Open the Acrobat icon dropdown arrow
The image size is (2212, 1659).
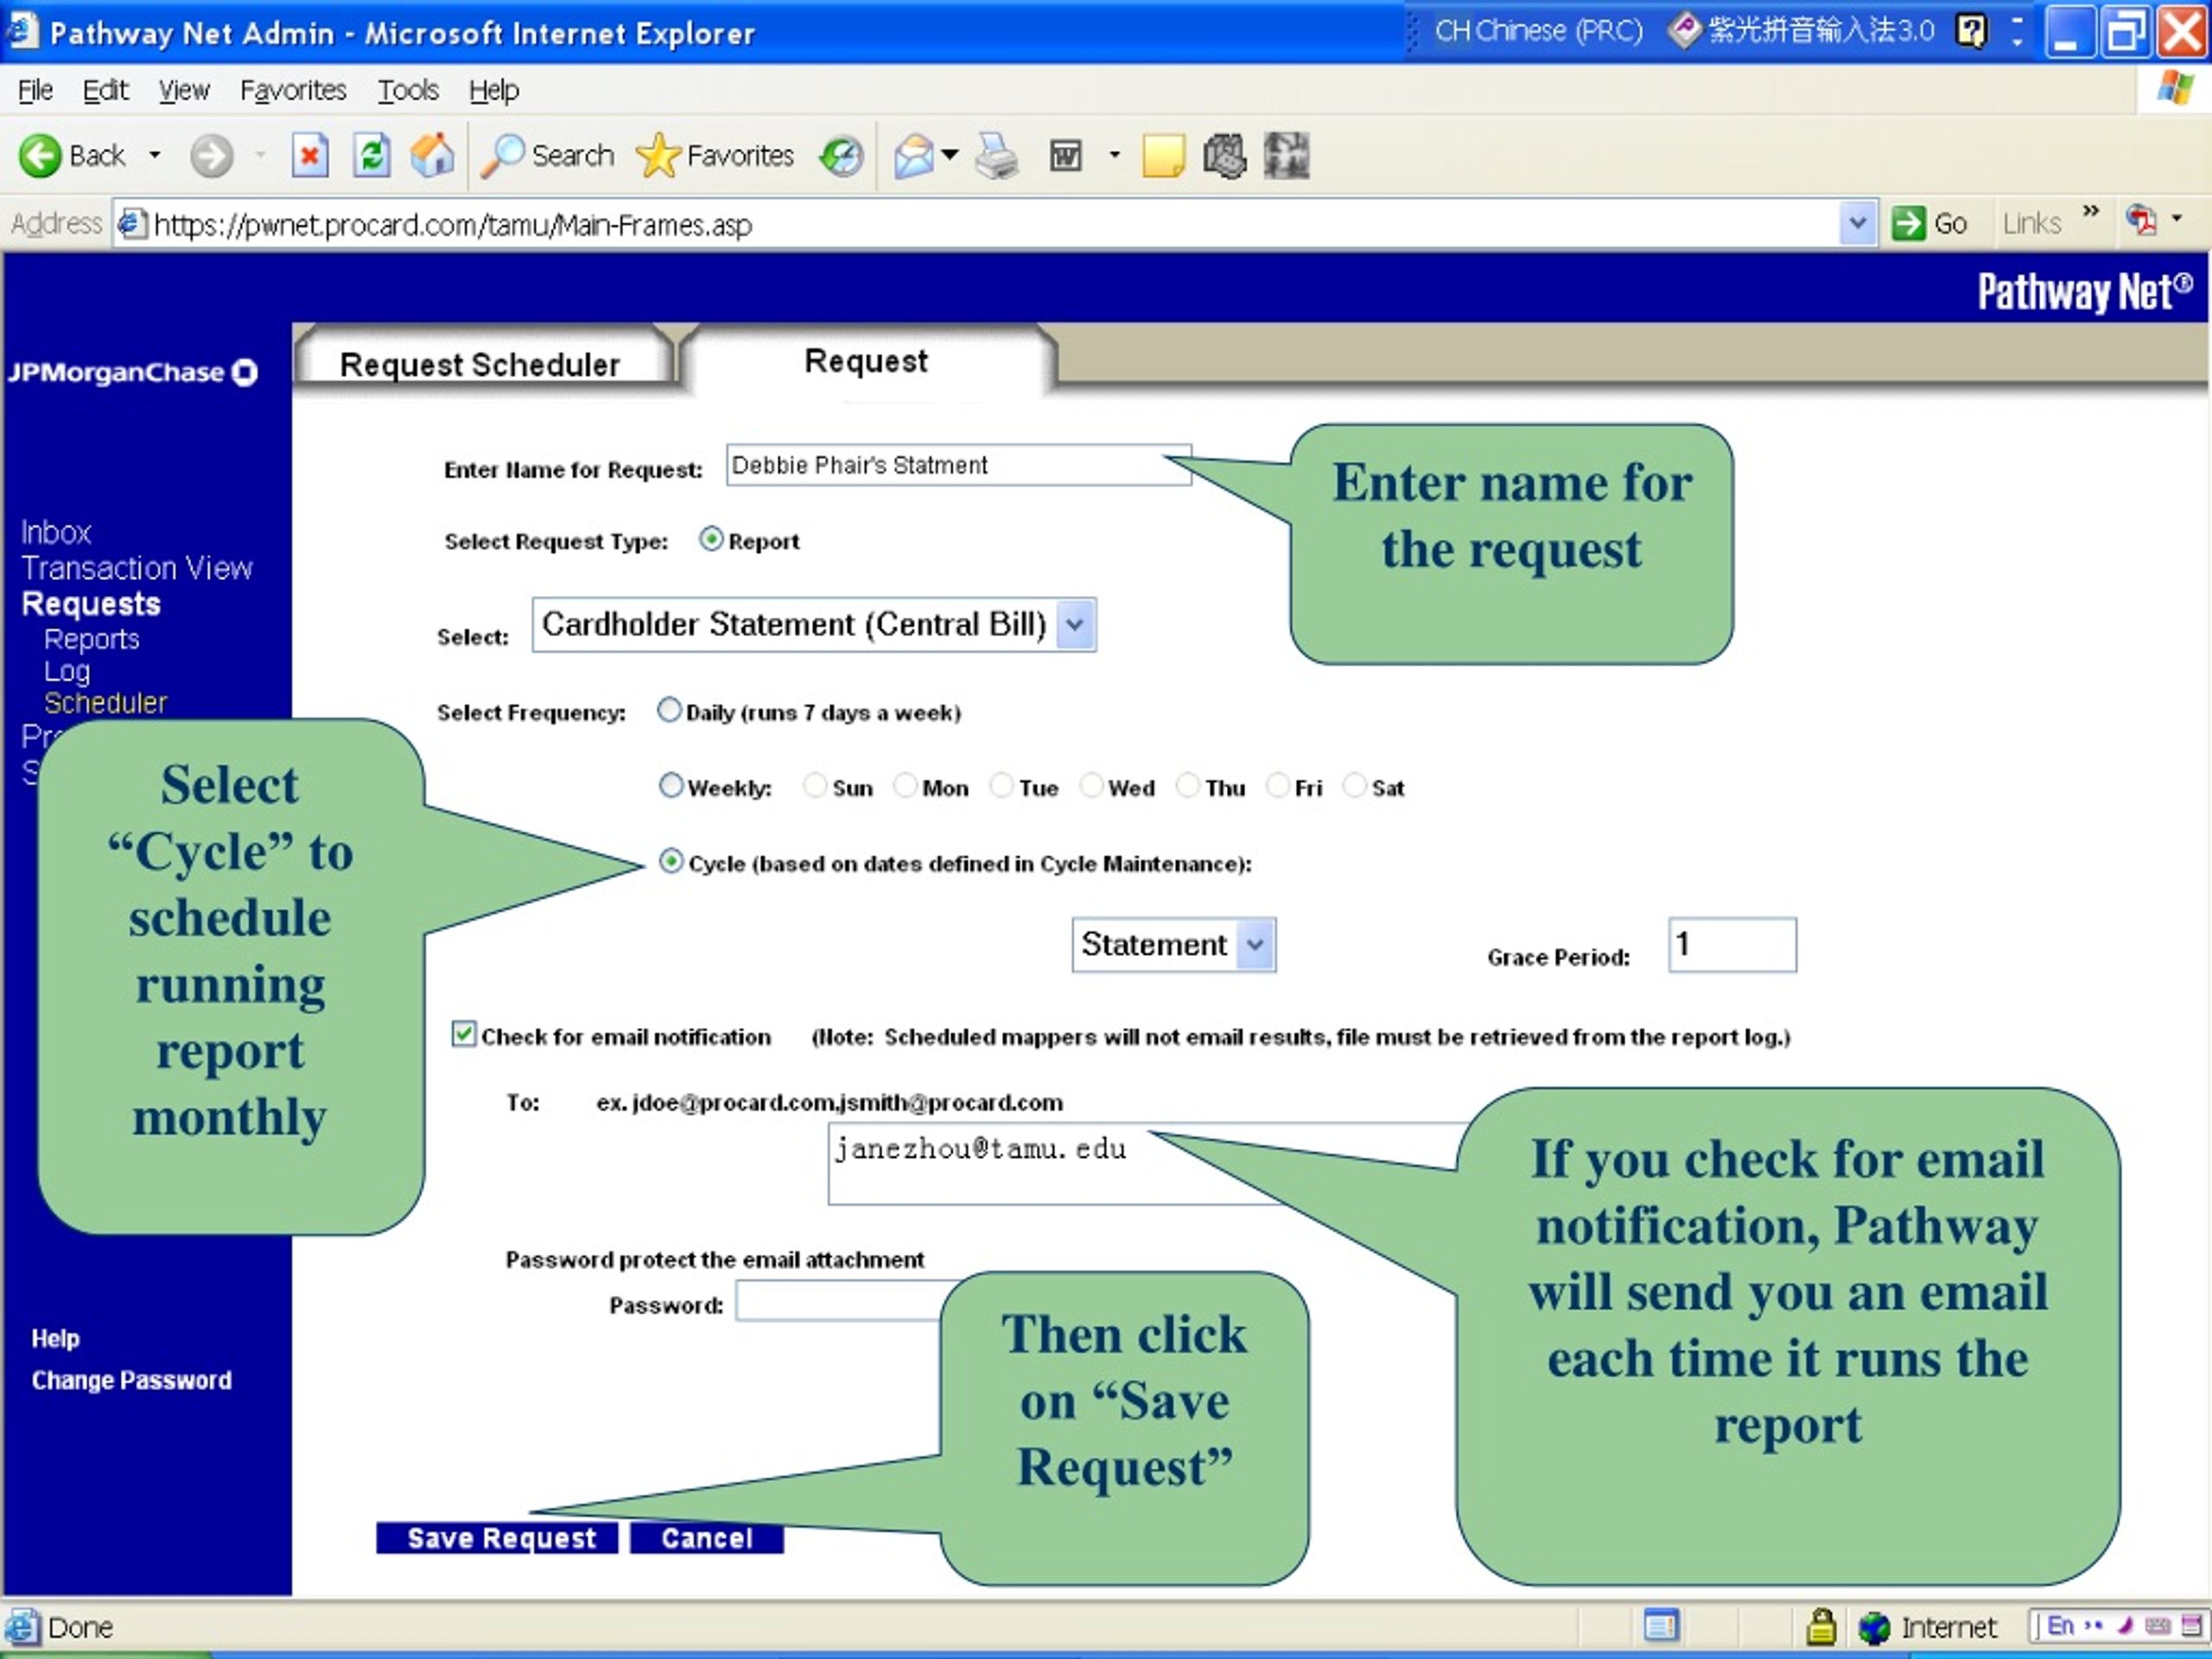[x=2176, y=218]
